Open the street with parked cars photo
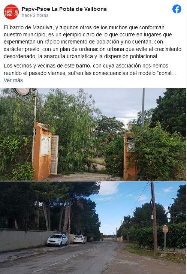 point(93,228)
